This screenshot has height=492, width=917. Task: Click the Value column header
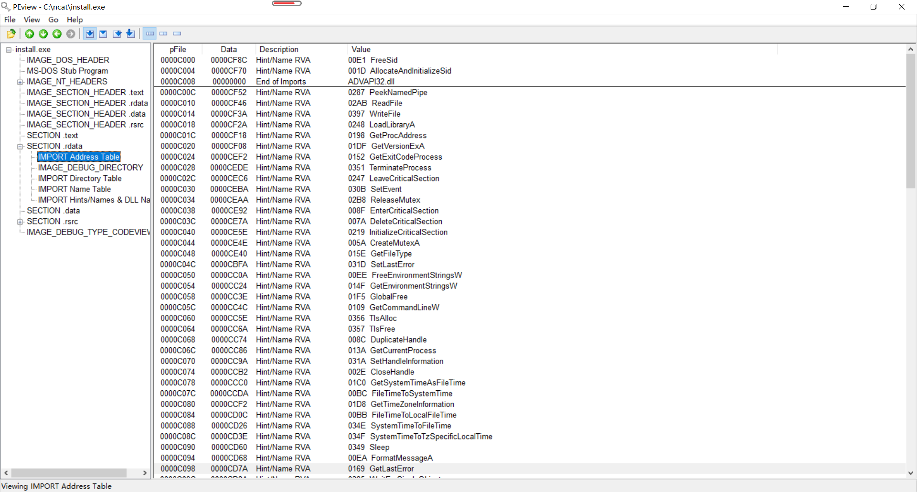[562, 49]
